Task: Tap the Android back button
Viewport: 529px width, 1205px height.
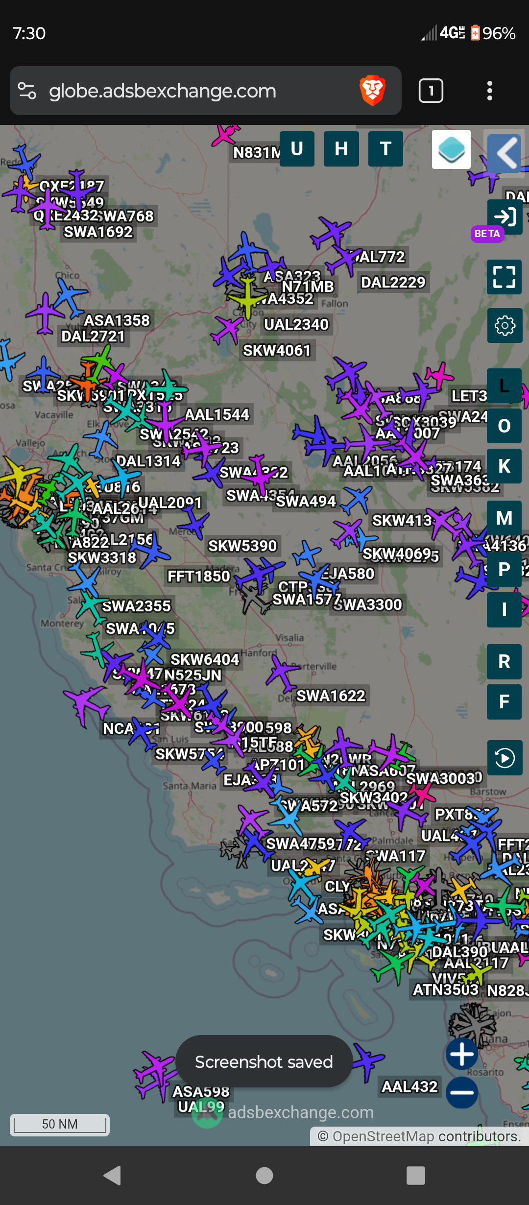Action: click(x=113, y=1176)
